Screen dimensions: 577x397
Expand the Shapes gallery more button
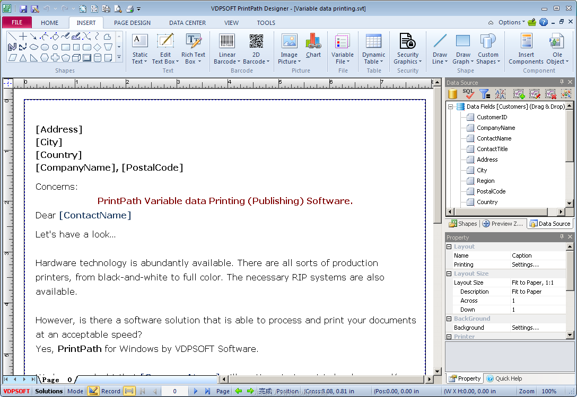pyautogui.click(x=119, y=57)
